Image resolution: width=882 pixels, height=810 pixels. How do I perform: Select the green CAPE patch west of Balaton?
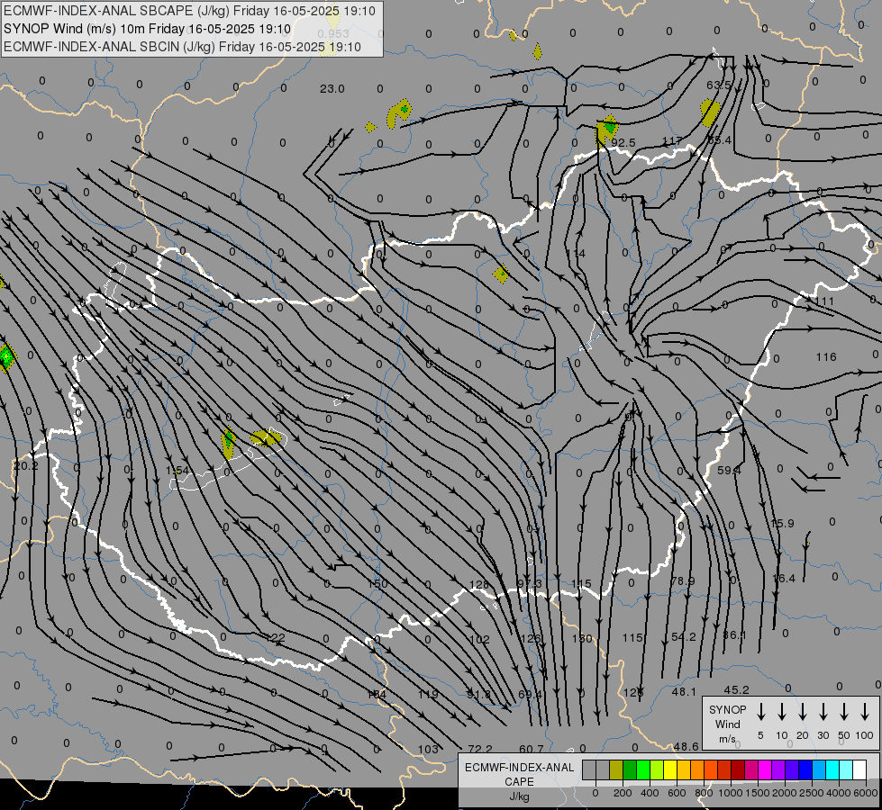point(228,443)
